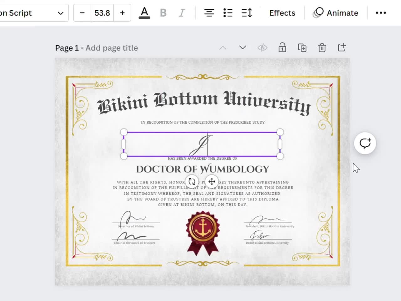Image resolution: width=401 pixels, height=301 pixels.
Task: Open the Animate options
Action: pyautogui.click(x=336, y=13)
